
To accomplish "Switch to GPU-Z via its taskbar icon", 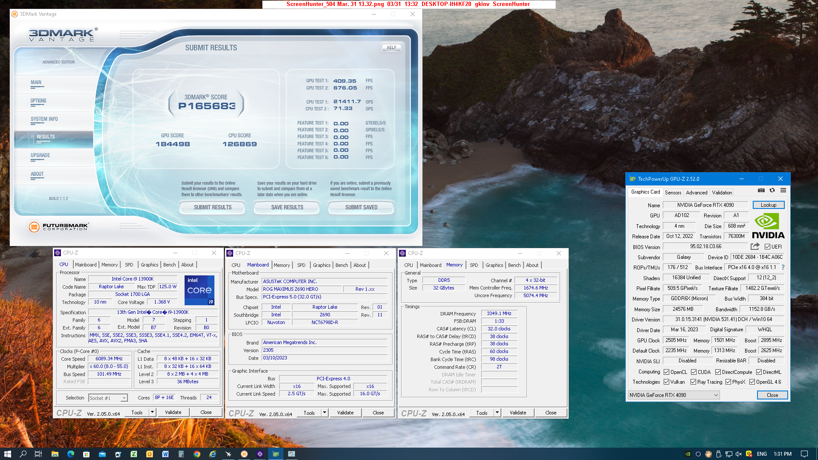I will 276,454.
